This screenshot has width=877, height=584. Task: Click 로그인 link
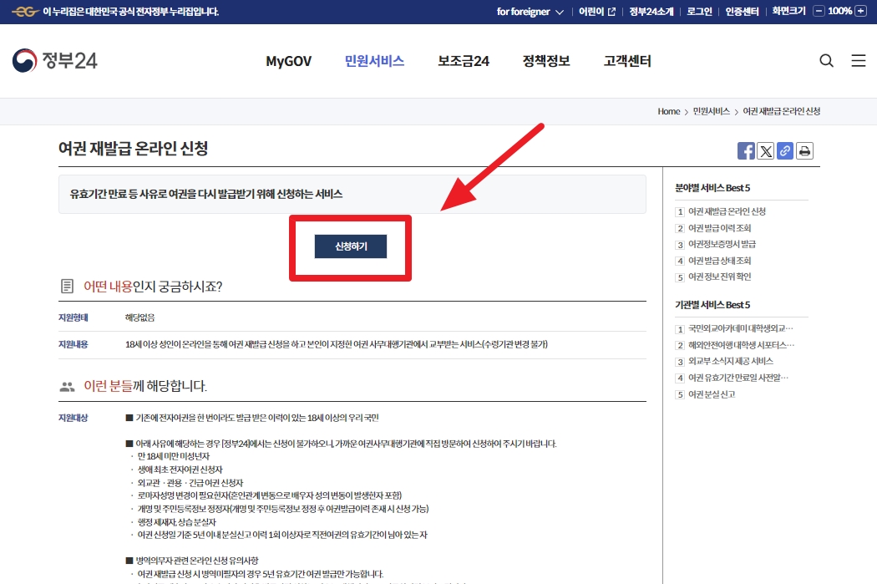tap(699, 12)
